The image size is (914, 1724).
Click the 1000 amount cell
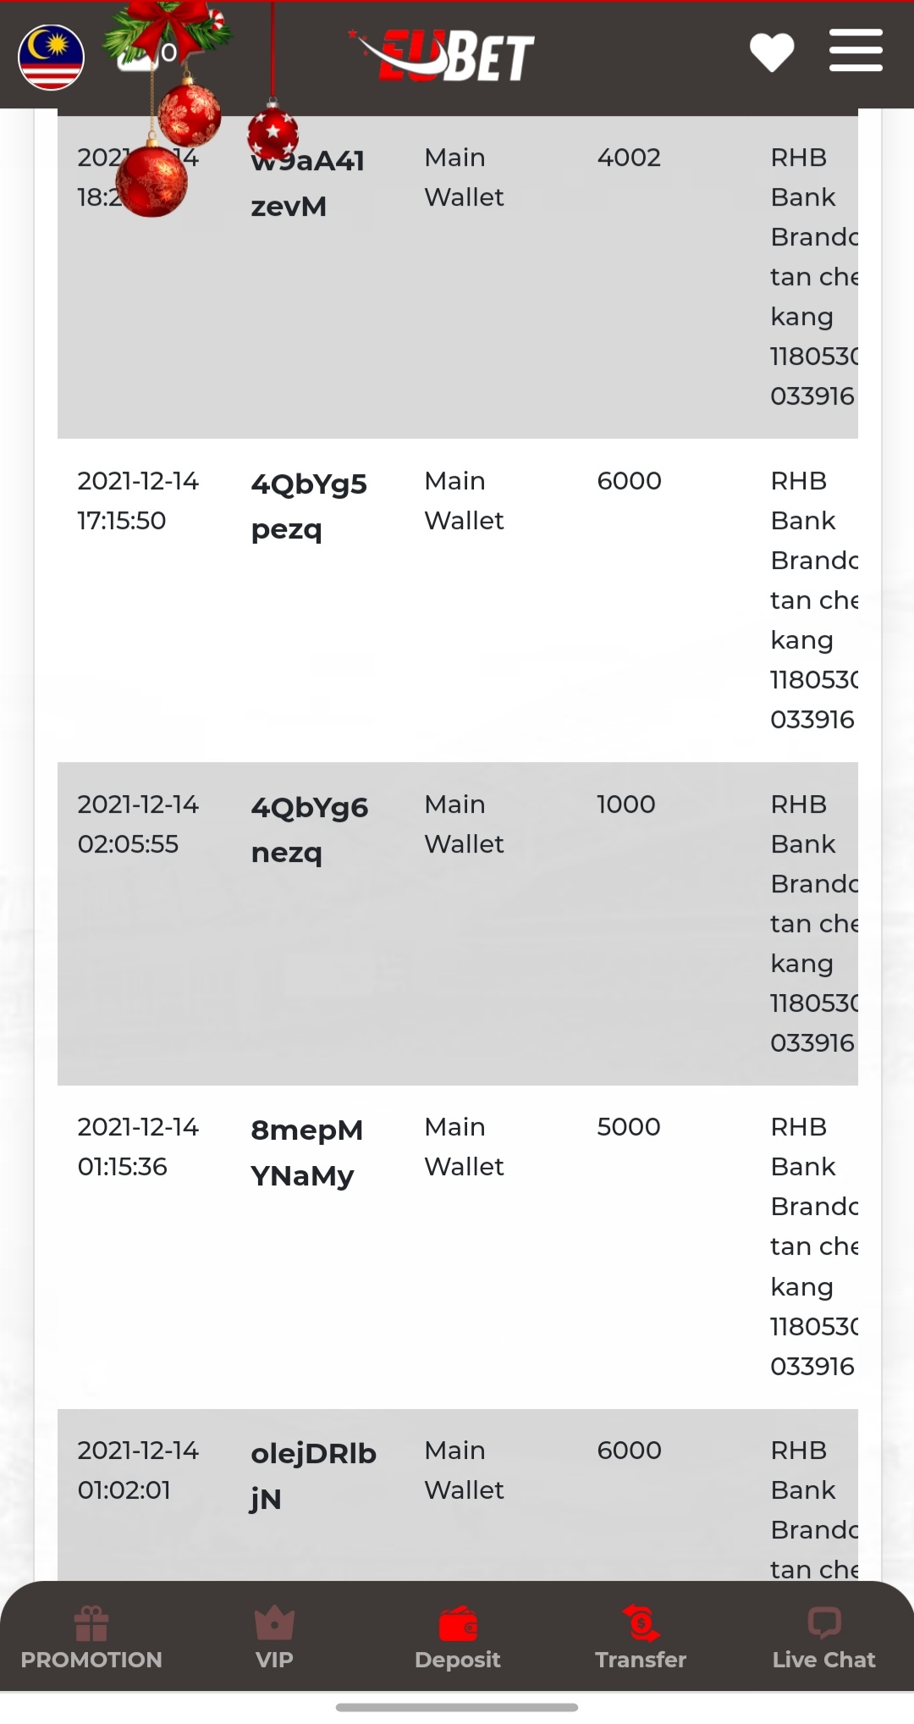625,804
